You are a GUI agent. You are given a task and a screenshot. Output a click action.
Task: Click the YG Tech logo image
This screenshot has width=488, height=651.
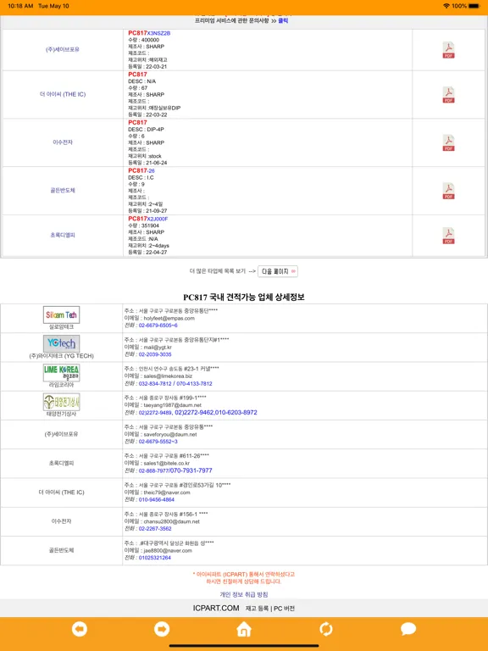tap(61, 343)
